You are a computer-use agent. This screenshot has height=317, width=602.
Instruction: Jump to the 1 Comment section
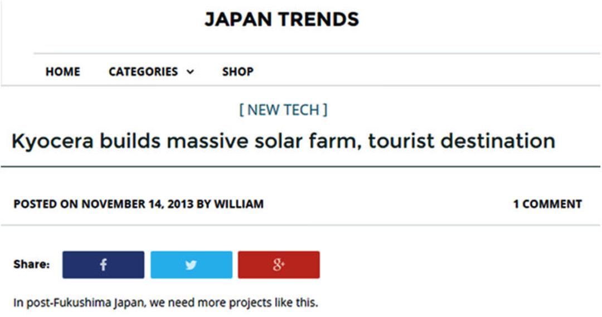tap(547, 204)
